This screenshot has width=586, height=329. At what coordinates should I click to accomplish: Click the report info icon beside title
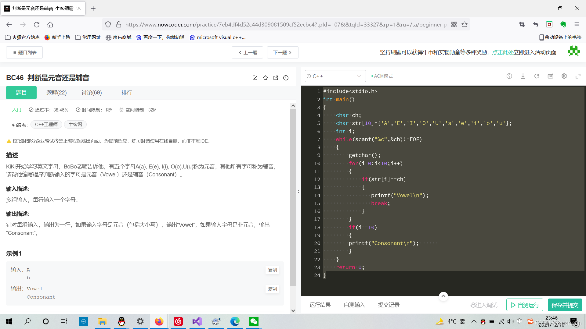point(286,78)
